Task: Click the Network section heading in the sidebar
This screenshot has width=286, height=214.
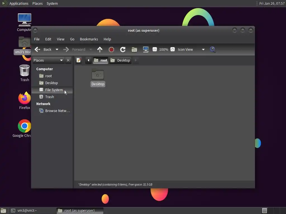Action: (43, 104)
